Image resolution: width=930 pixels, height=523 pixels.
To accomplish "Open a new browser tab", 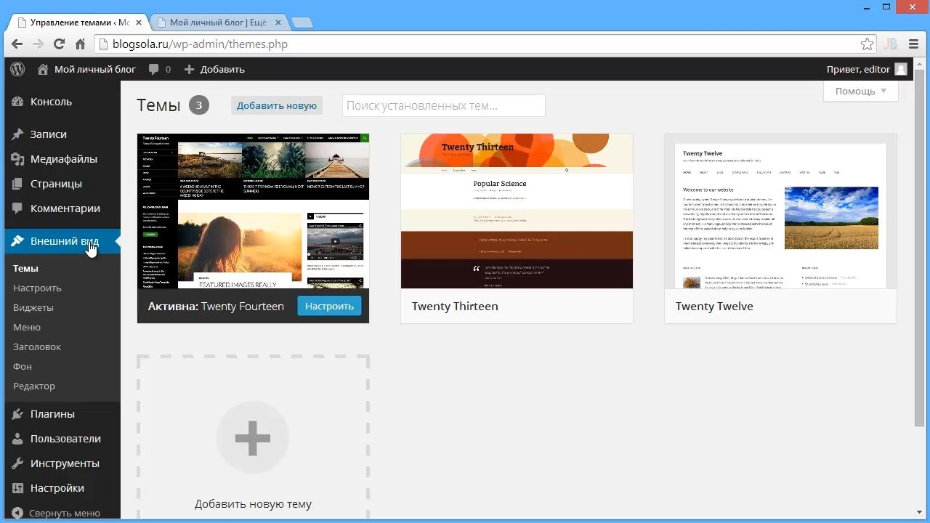I will (302, 23).
